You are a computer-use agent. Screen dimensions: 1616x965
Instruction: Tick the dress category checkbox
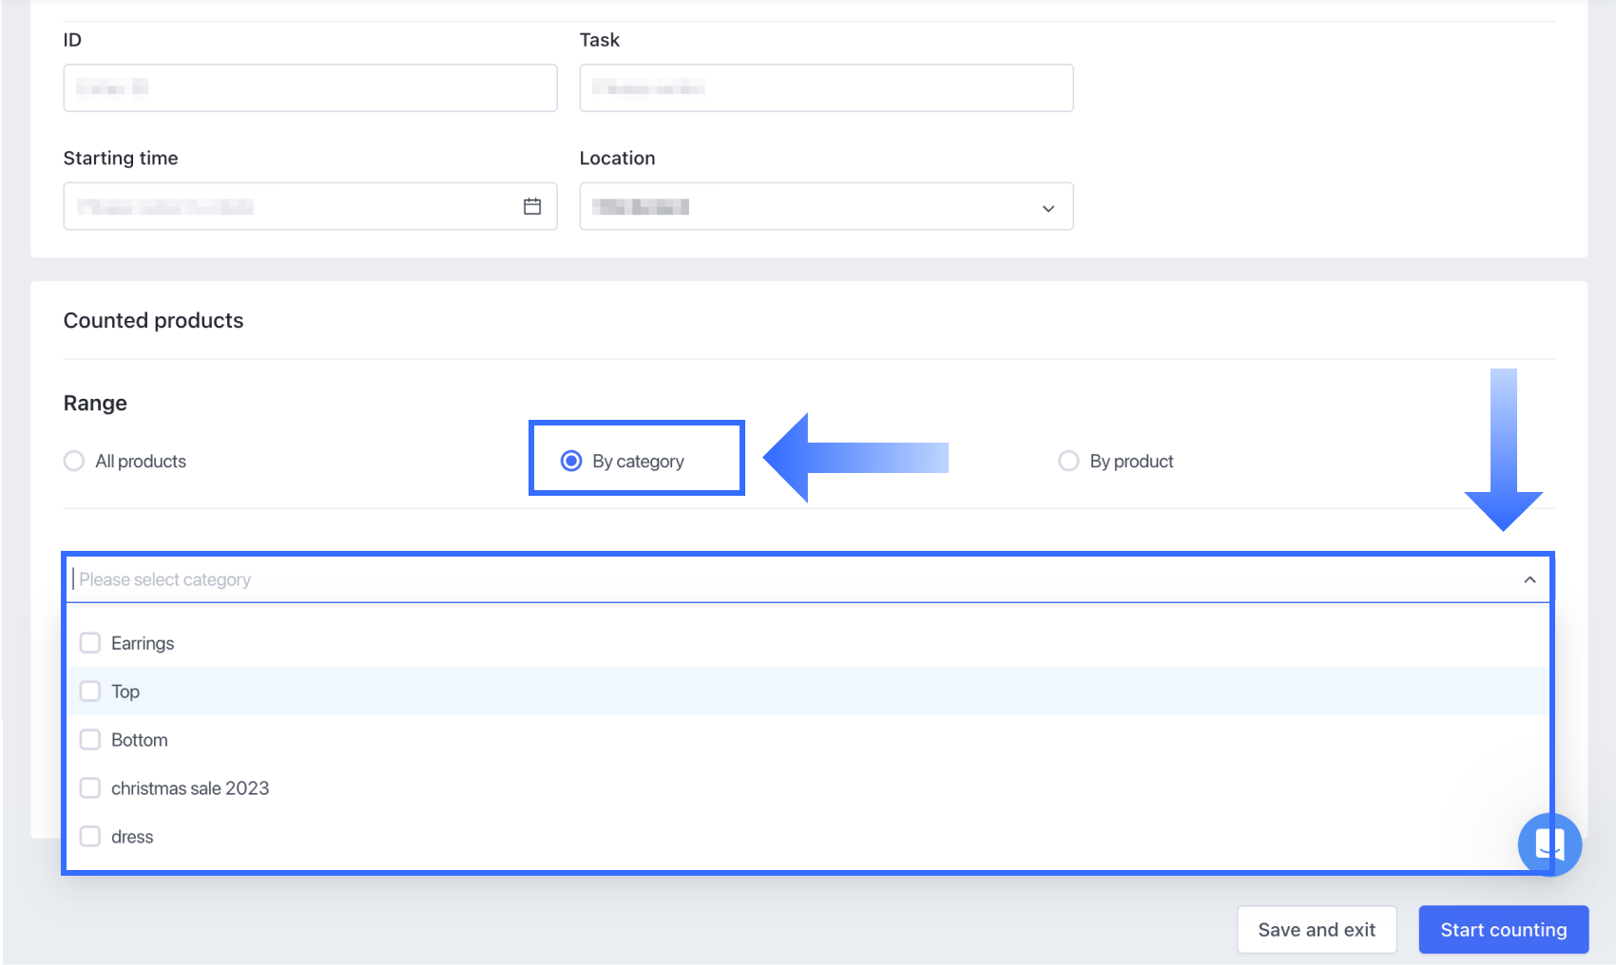tap(90, 837)
